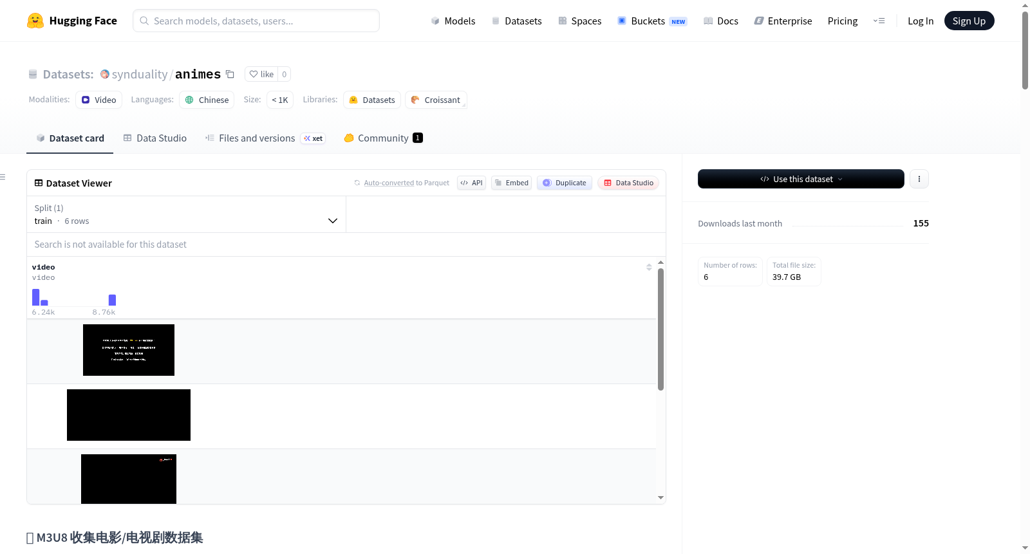Image resolution: width=1030 pixels, height=554 pixels.
Task: Click the animes dataset name
Action: (x=198, y=74)
